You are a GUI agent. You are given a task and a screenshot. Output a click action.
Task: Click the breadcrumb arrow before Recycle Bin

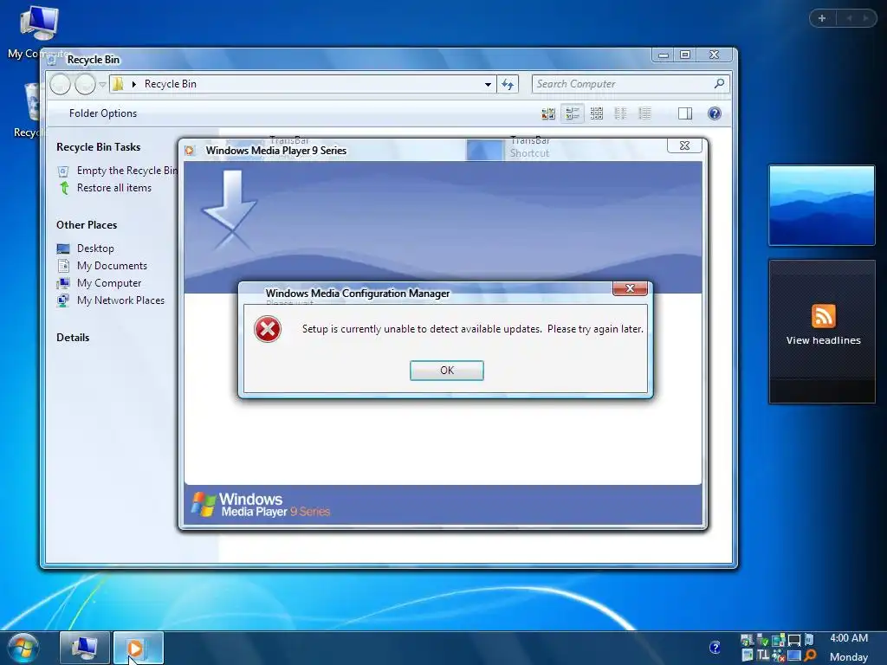tap(134, 84)
